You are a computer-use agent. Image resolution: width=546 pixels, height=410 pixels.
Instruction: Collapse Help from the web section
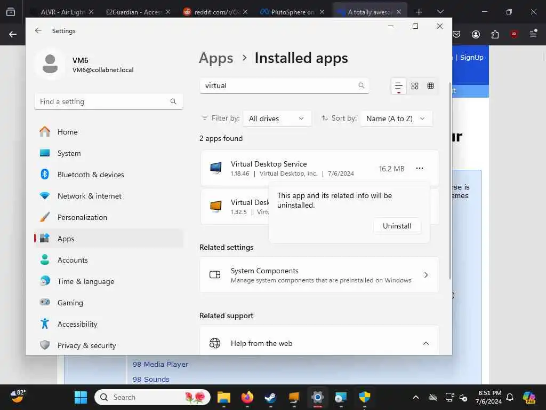[425, 343]
